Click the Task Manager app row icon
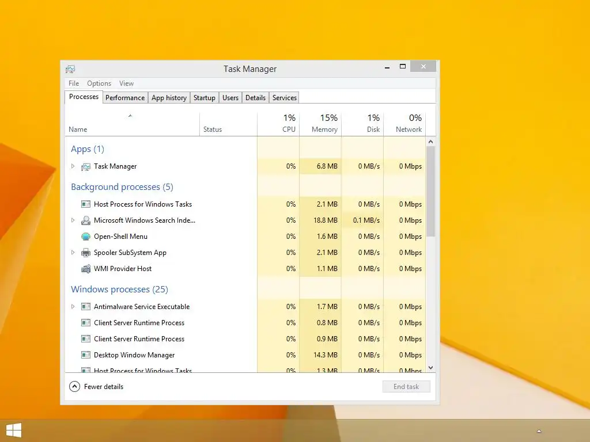590x442 pixels. (x=86, y=166)
